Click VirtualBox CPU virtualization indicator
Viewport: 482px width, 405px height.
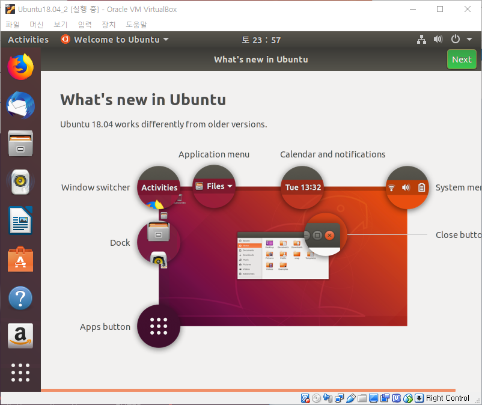pyautogui.click(x=396, y=398)
